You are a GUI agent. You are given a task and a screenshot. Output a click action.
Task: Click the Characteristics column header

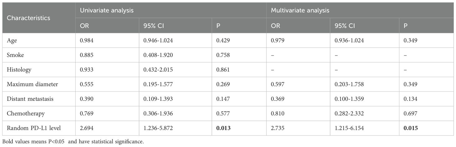click(x=28, y=18)
